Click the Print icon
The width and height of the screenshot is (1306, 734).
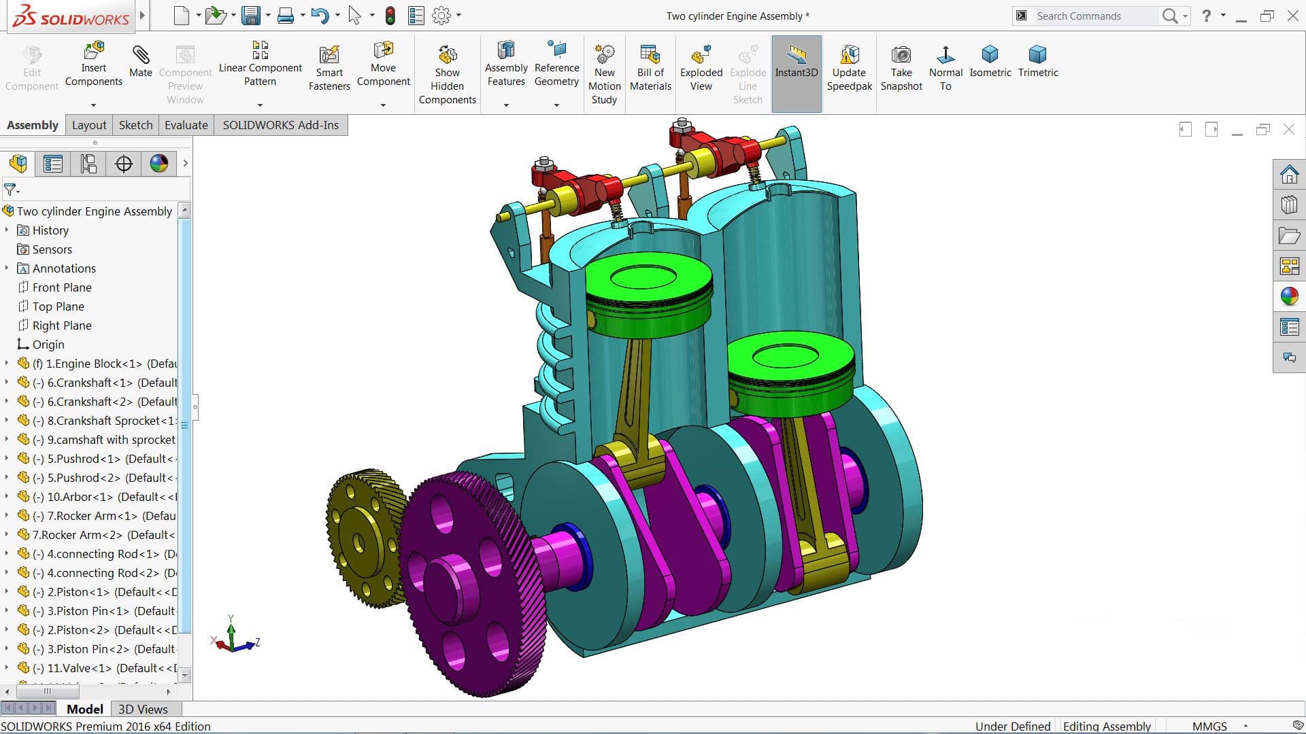click(286, 16)
